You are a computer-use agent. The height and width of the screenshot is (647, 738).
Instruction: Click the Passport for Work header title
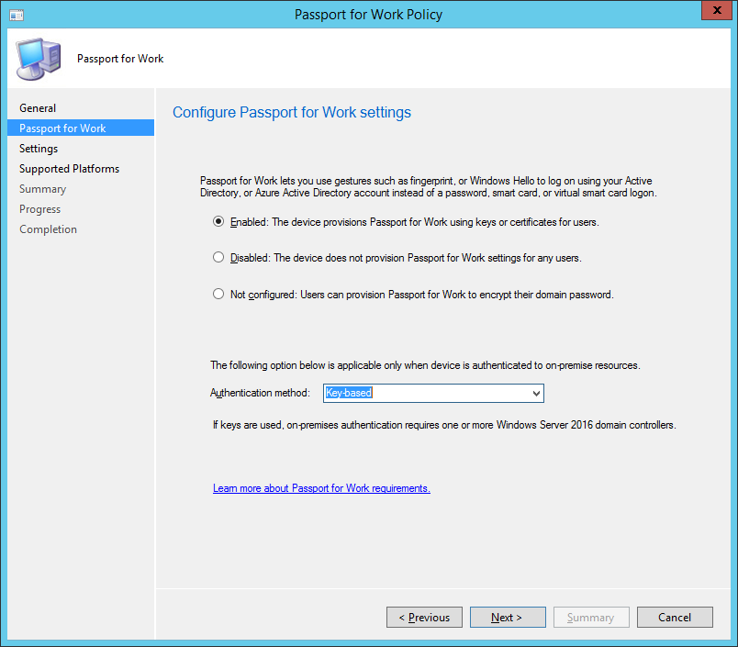[120, 59]
